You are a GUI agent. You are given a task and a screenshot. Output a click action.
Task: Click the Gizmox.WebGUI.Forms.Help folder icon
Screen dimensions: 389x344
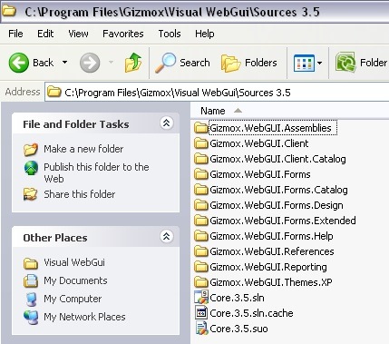[x=201, y=236]
